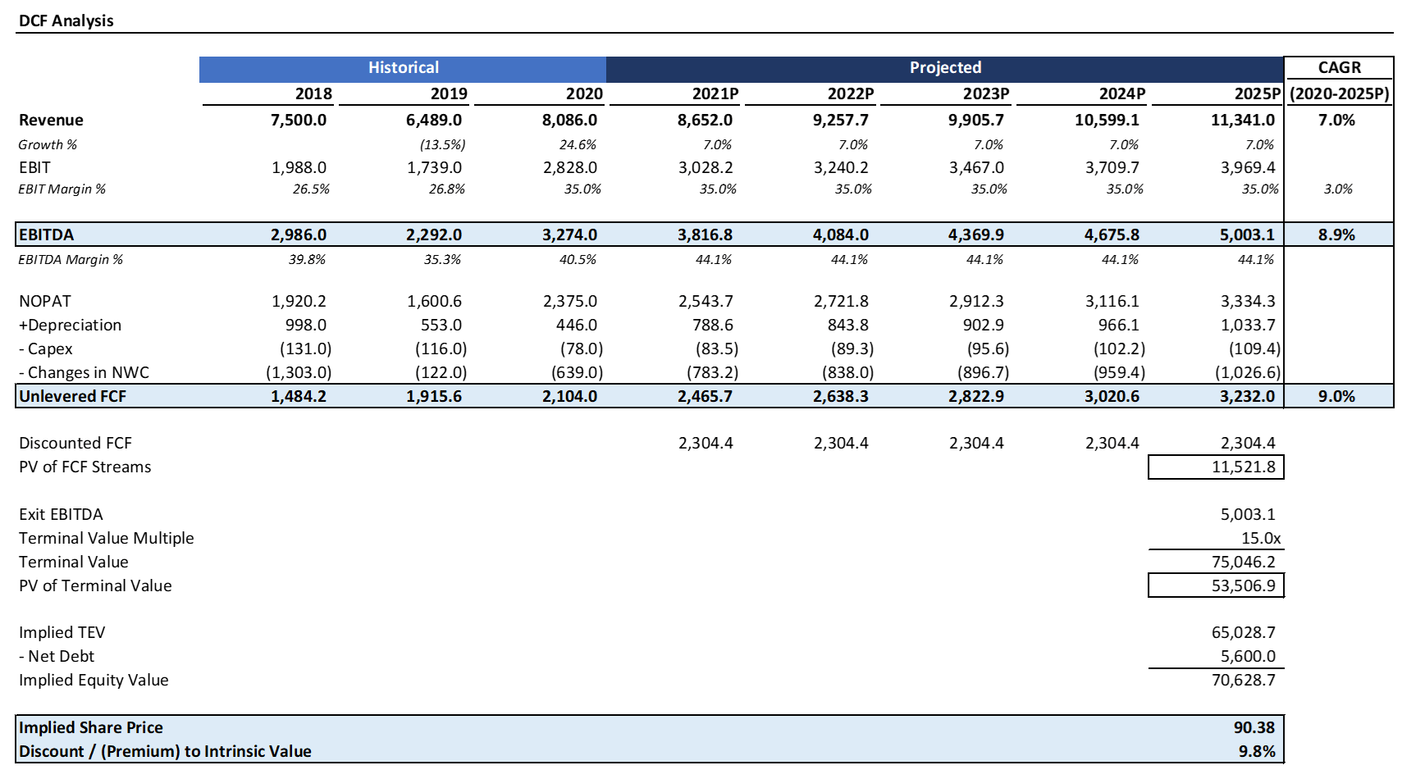Click the EBITDA Margin % label

tap(71, 259)
